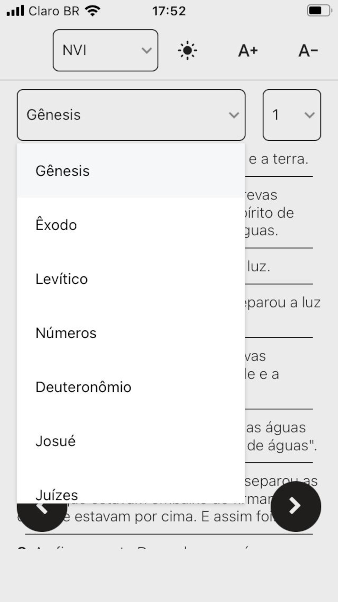Decrease font size with A- button

tap(308, 50)
